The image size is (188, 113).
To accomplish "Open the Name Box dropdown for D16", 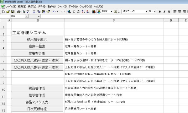I will coord(27,16).
